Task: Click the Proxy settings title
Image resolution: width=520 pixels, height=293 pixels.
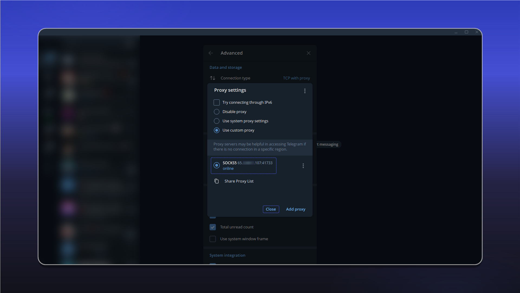Action: 230,90
